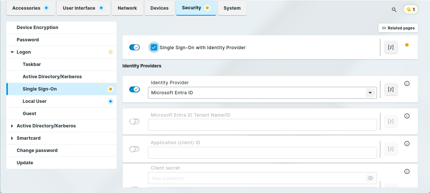
Task: Toggle the Identity Provider activation switch
Action: [134, 89]
